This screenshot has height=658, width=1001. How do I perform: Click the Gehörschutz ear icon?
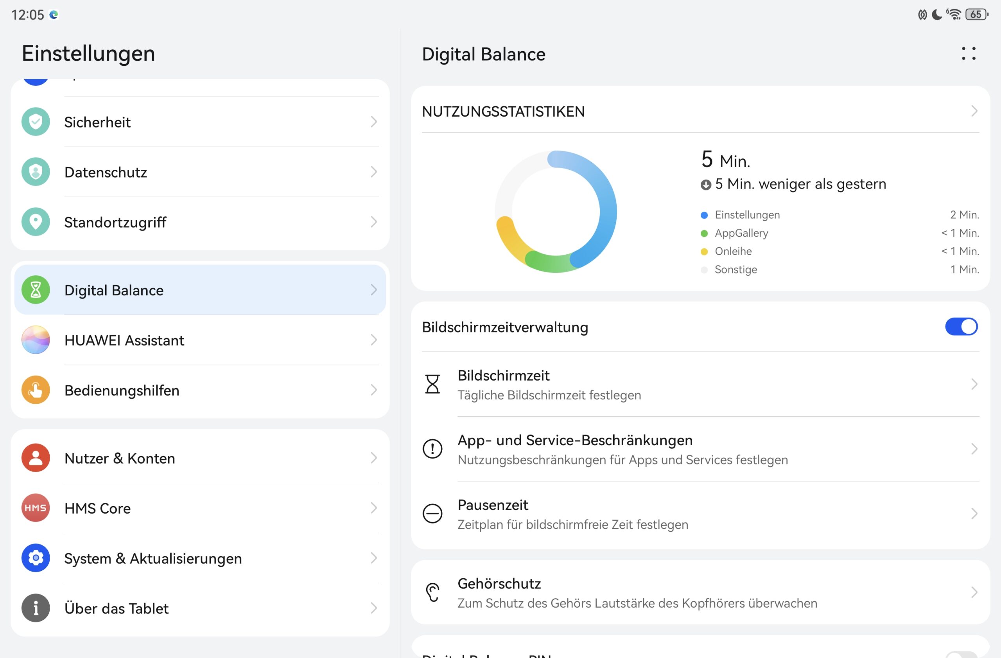[x=432, y=592]
